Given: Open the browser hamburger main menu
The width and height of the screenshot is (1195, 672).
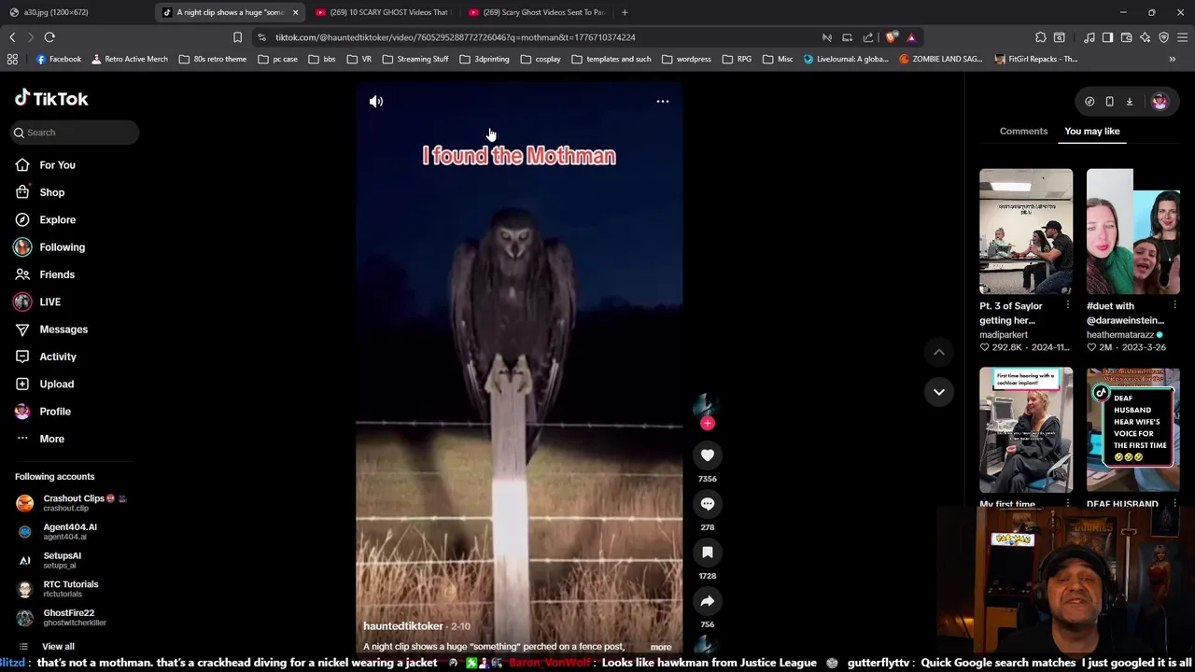Looking at the screenshot, I should pyautogui.click(x=1182, y=37).
